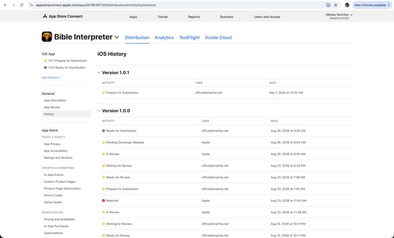
Task: Click office@sinarhia.net in Version 1.0.1 row
Action: coord(209,93)
